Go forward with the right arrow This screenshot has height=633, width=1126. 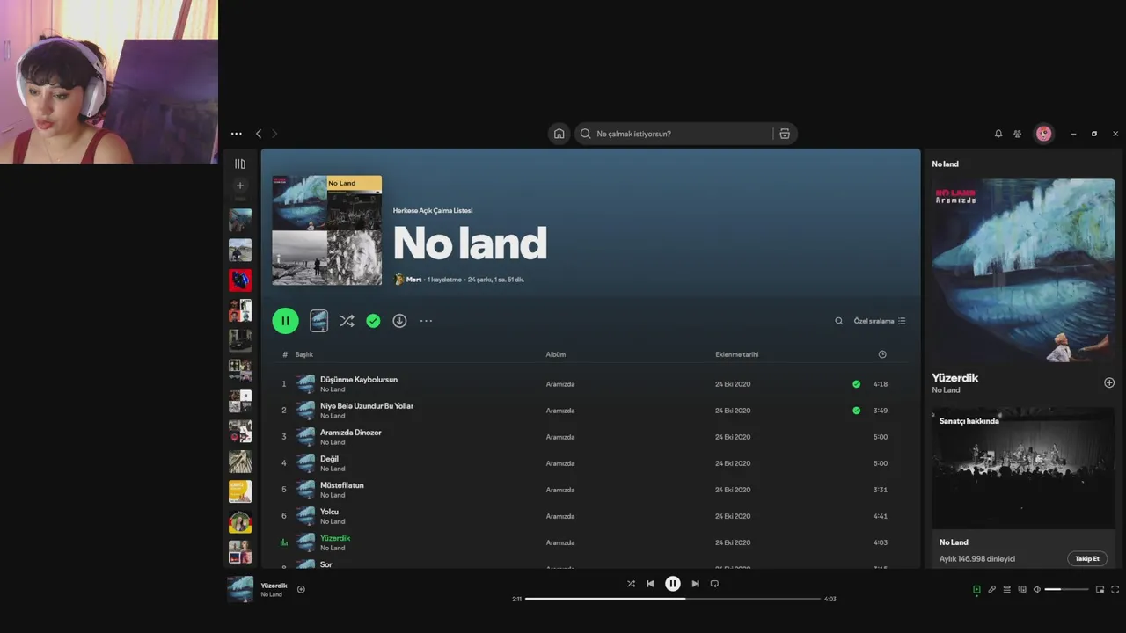tap(274, 134)
